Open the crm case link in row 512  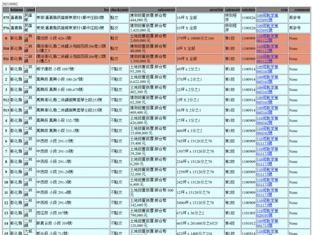pos(267,100)
